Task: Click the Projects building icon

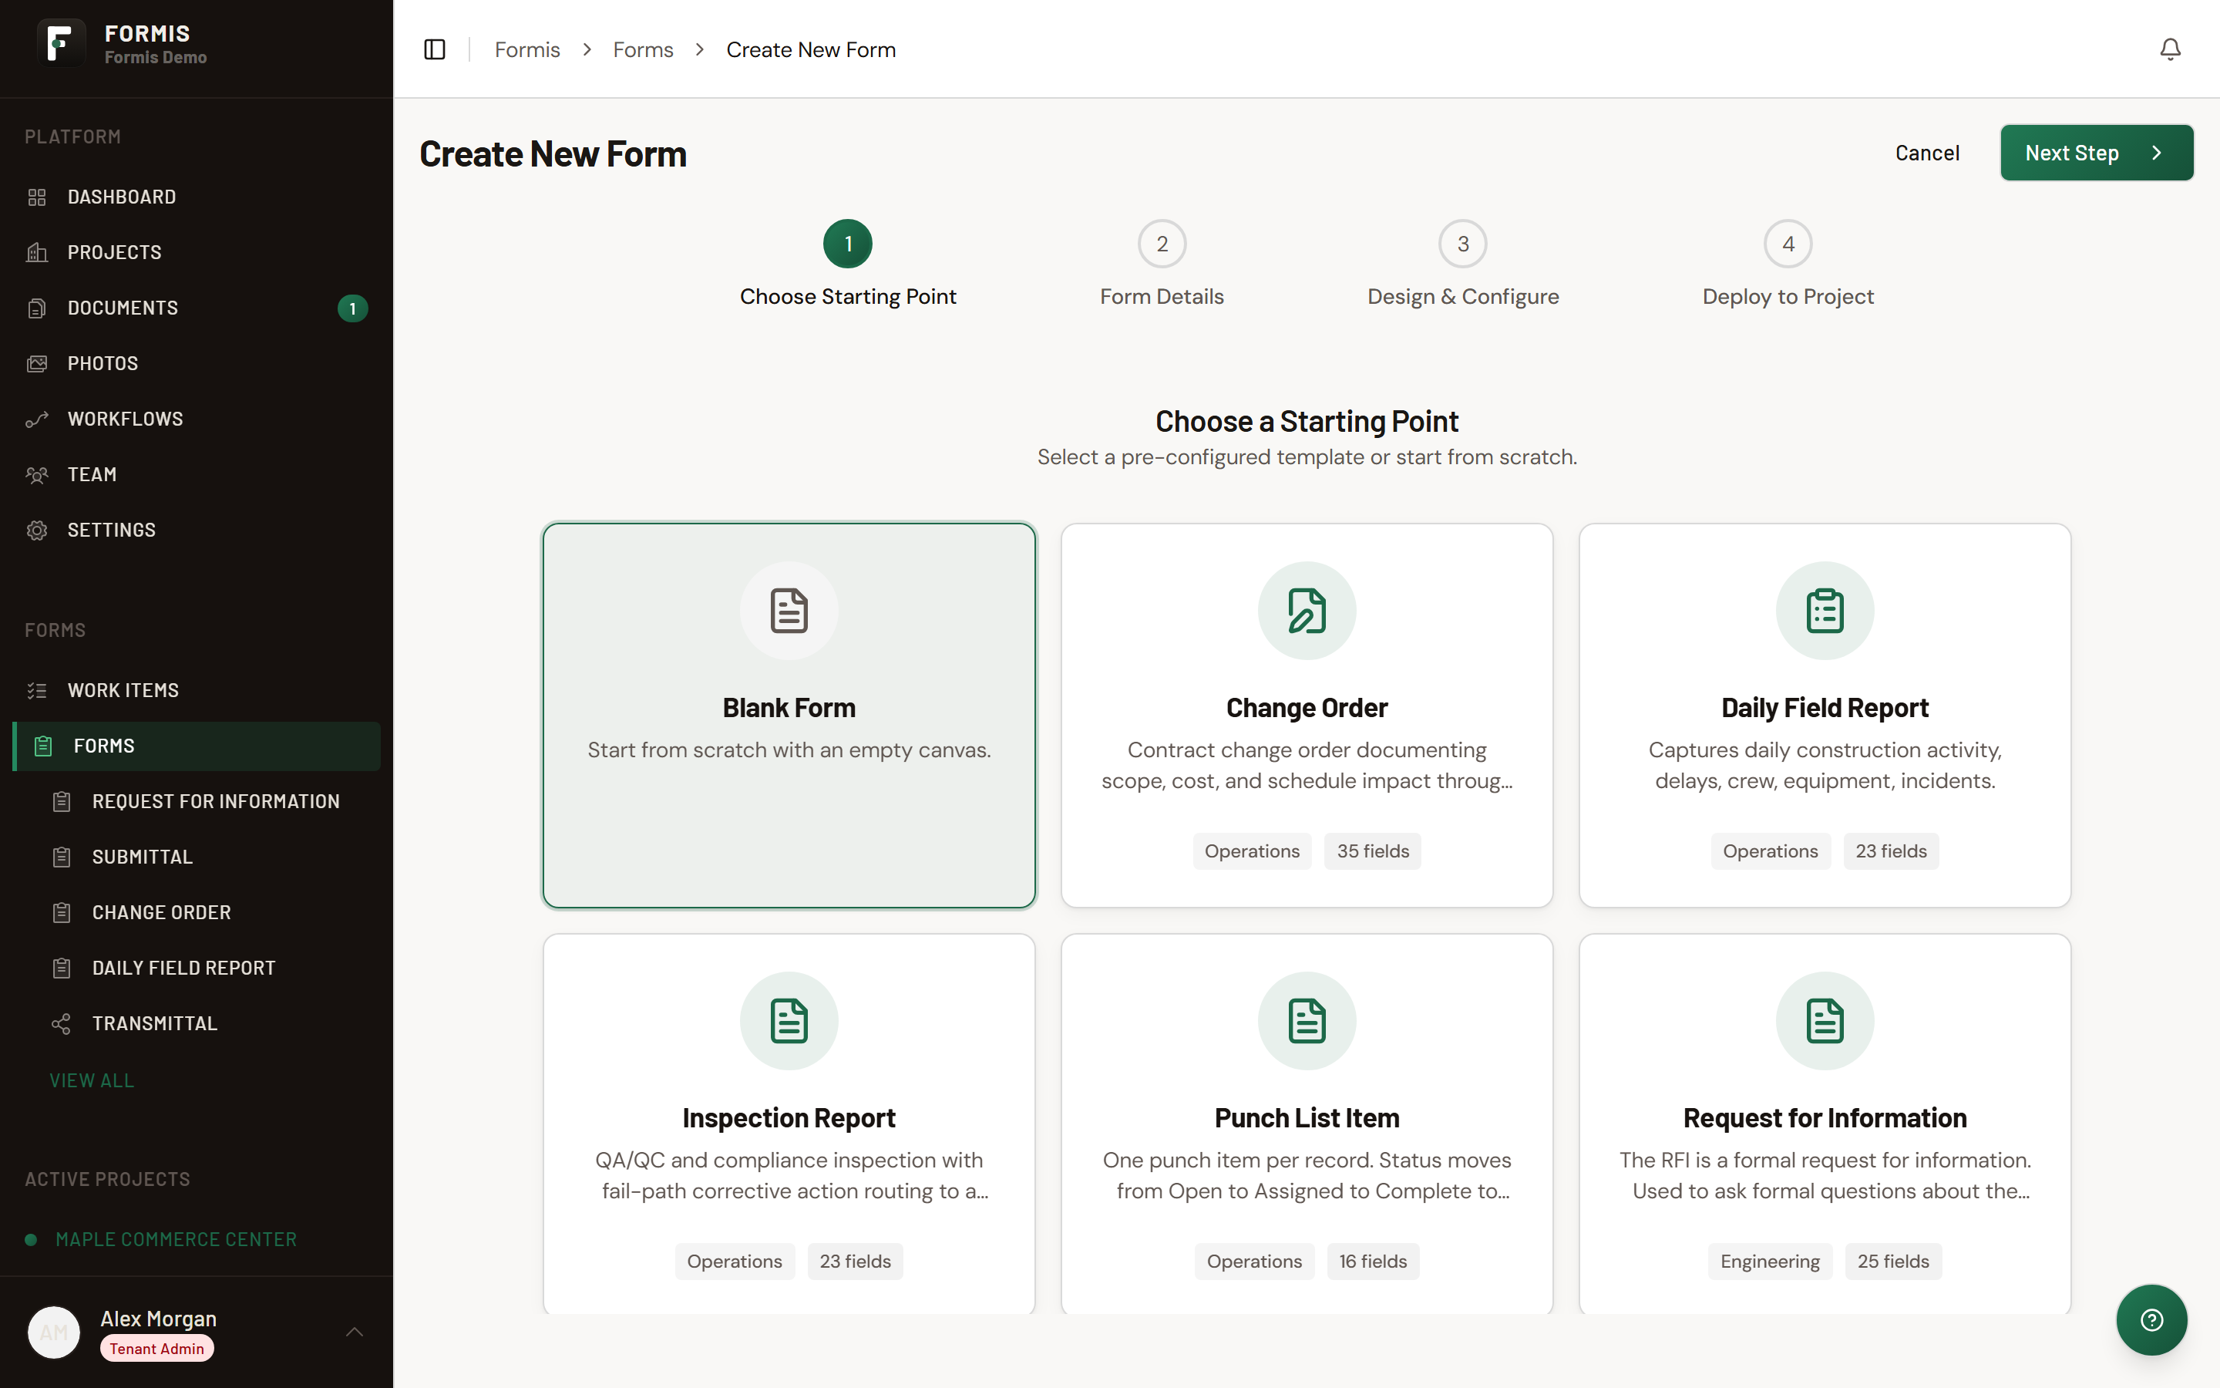Action: tap(37, 252)
